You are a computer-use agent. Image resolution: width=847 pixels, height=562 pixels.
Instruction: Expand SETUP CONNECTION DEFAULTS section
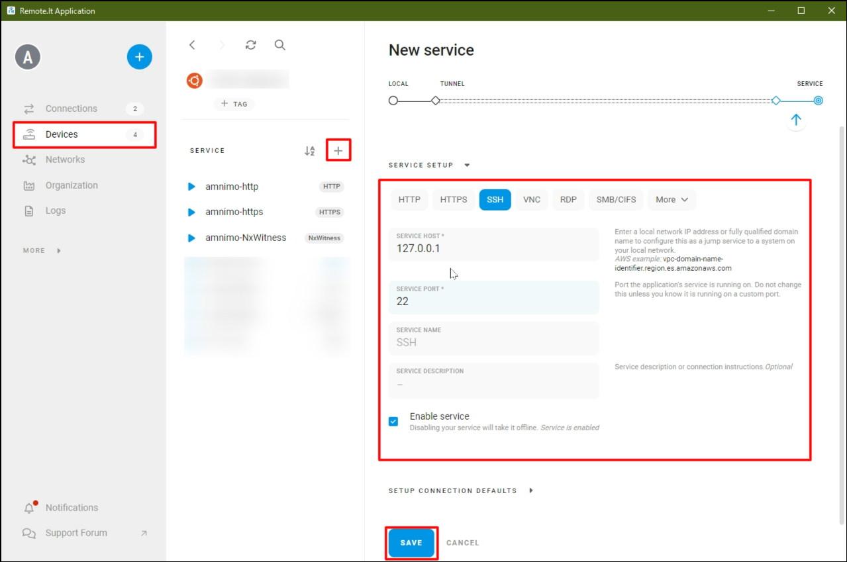tap(461, 491)
